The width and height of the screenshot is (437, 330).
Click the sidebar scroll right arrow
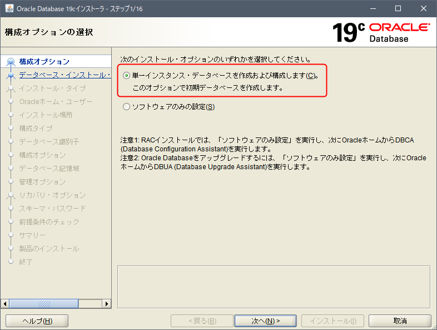[106, 303]
